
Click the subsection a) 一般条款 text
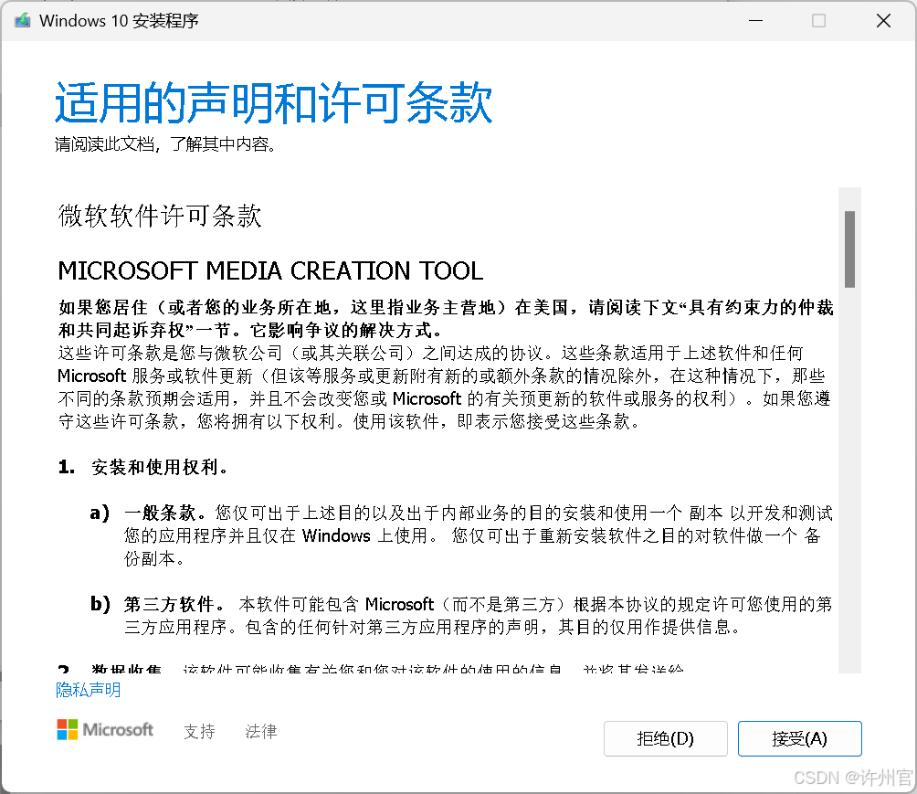pyautogui.click(x=479, y=535)
